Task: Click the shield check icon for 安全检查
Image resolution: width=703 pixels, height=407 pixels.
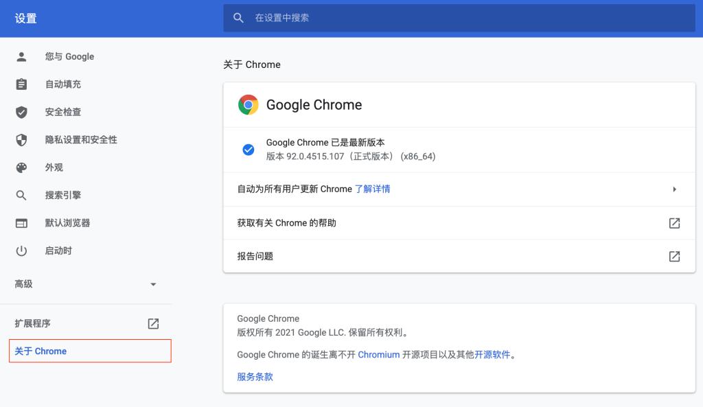Action: [21, 112]
